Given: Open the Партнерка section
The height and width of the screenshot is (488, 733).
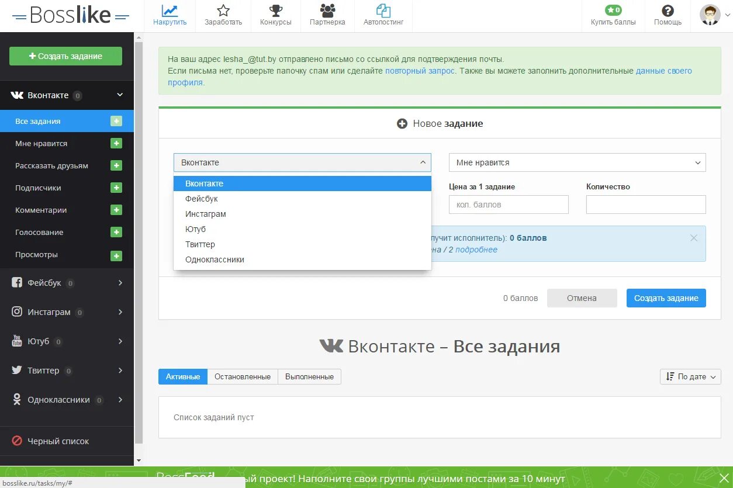Looking at the screenshot, I should click(x=328, y=16).
